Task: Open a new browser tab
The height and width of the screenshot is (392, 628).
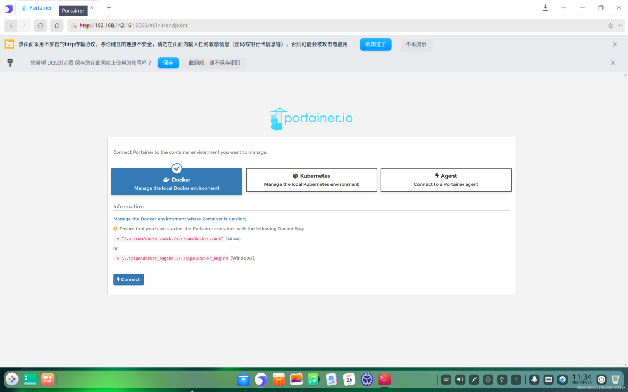Action: [109, 8]
